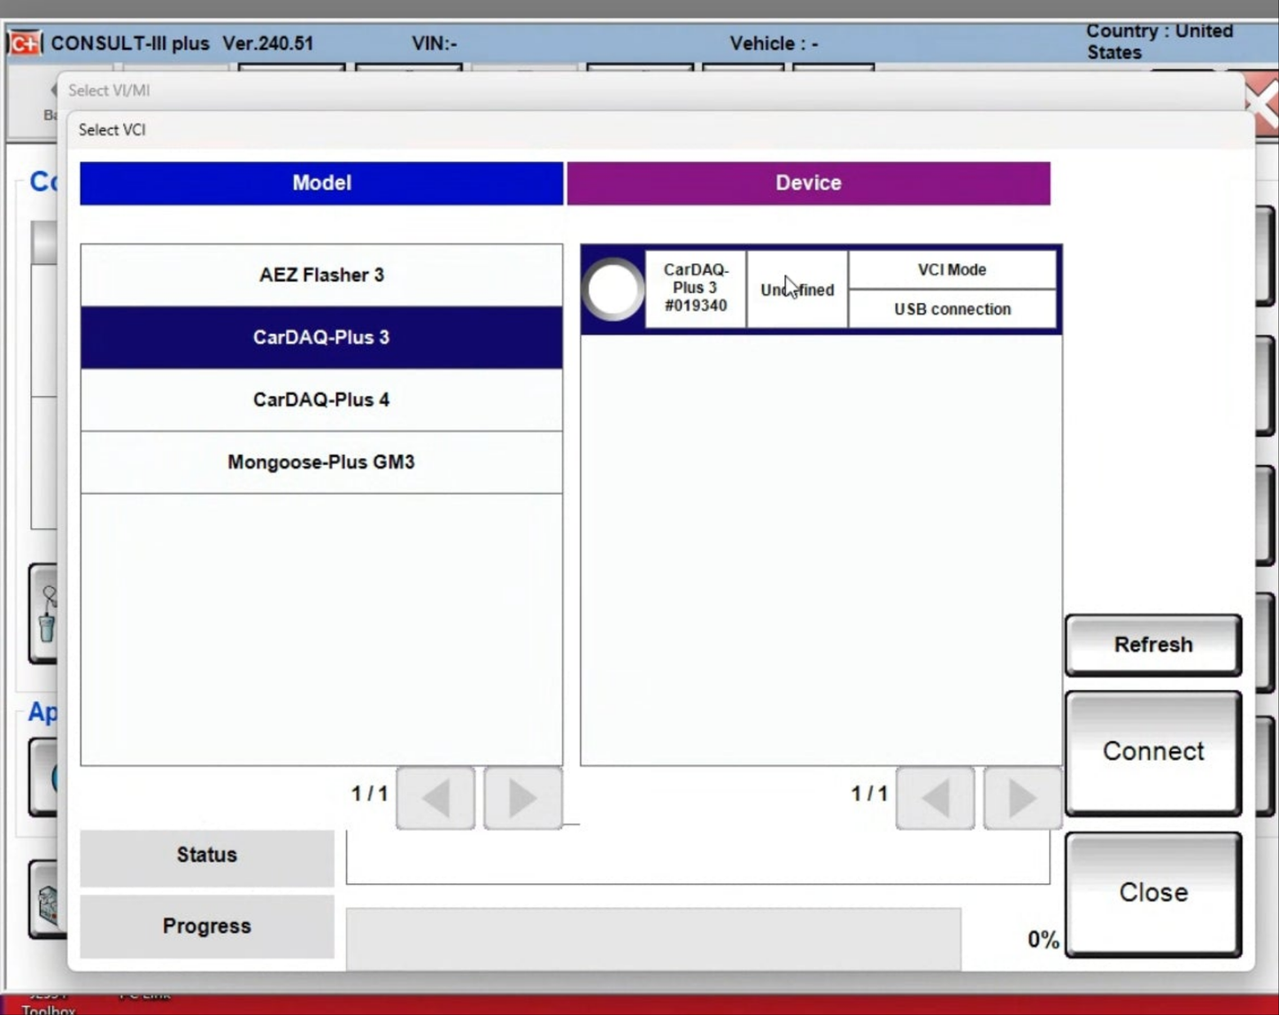This screenshot has width=1279, height=1015.
Task: Go to next page of Model list
Action: pyautogui.click(x=522, y=798)
